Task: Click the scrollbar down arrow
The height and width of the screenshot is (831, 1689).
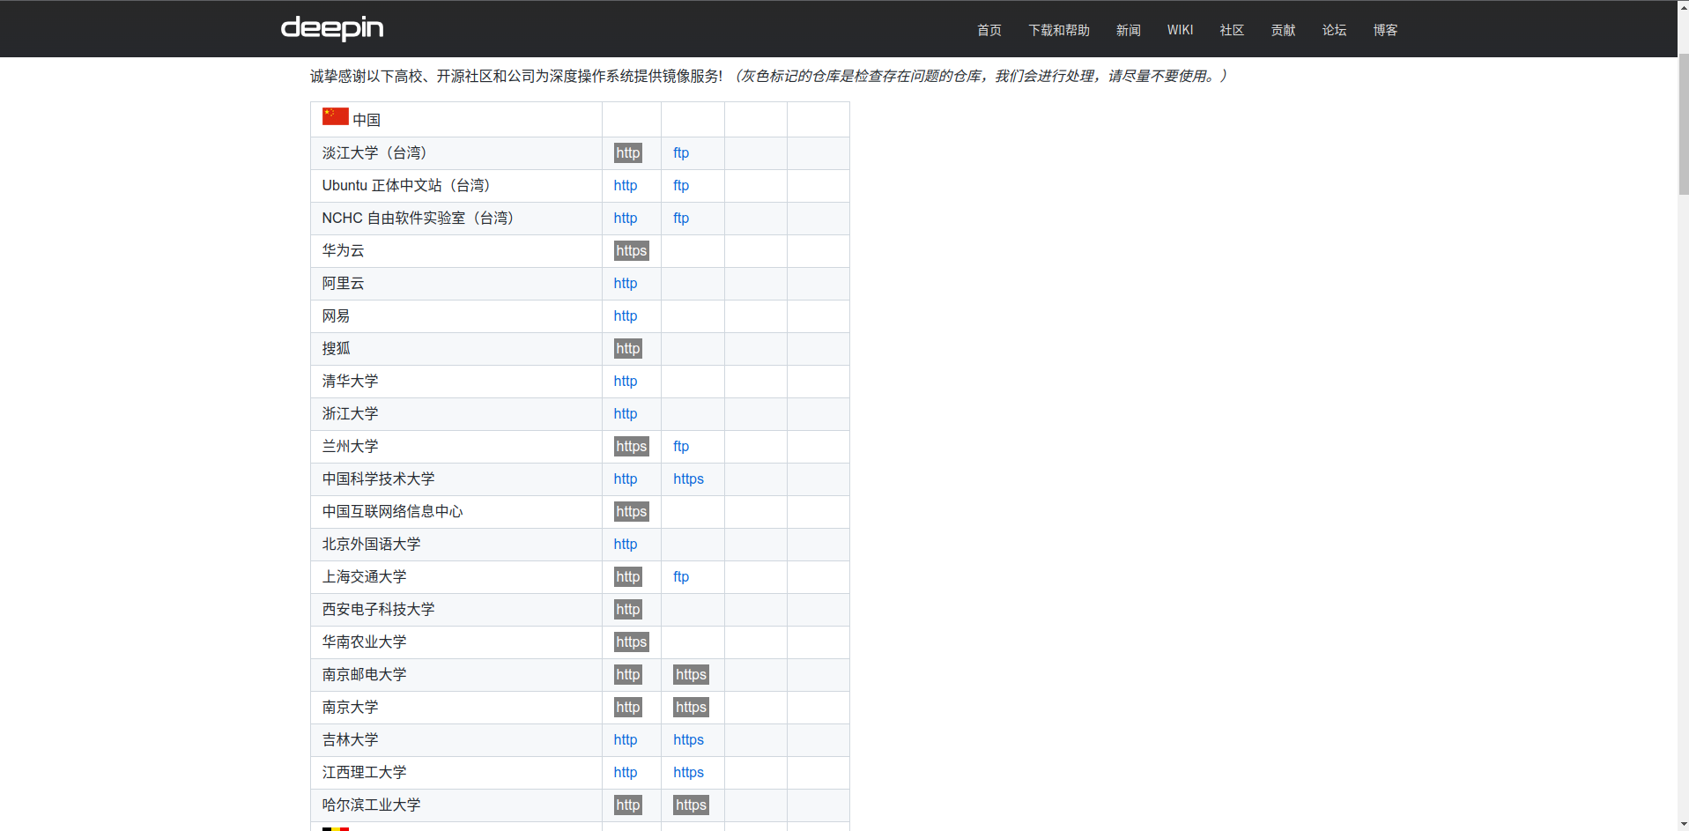Action: (x=1683, y=825)
